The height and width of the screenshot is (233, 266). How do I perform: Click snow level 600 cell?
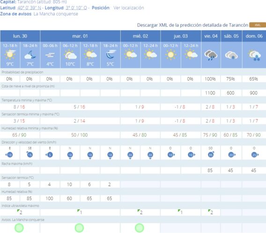coord(230,93)
